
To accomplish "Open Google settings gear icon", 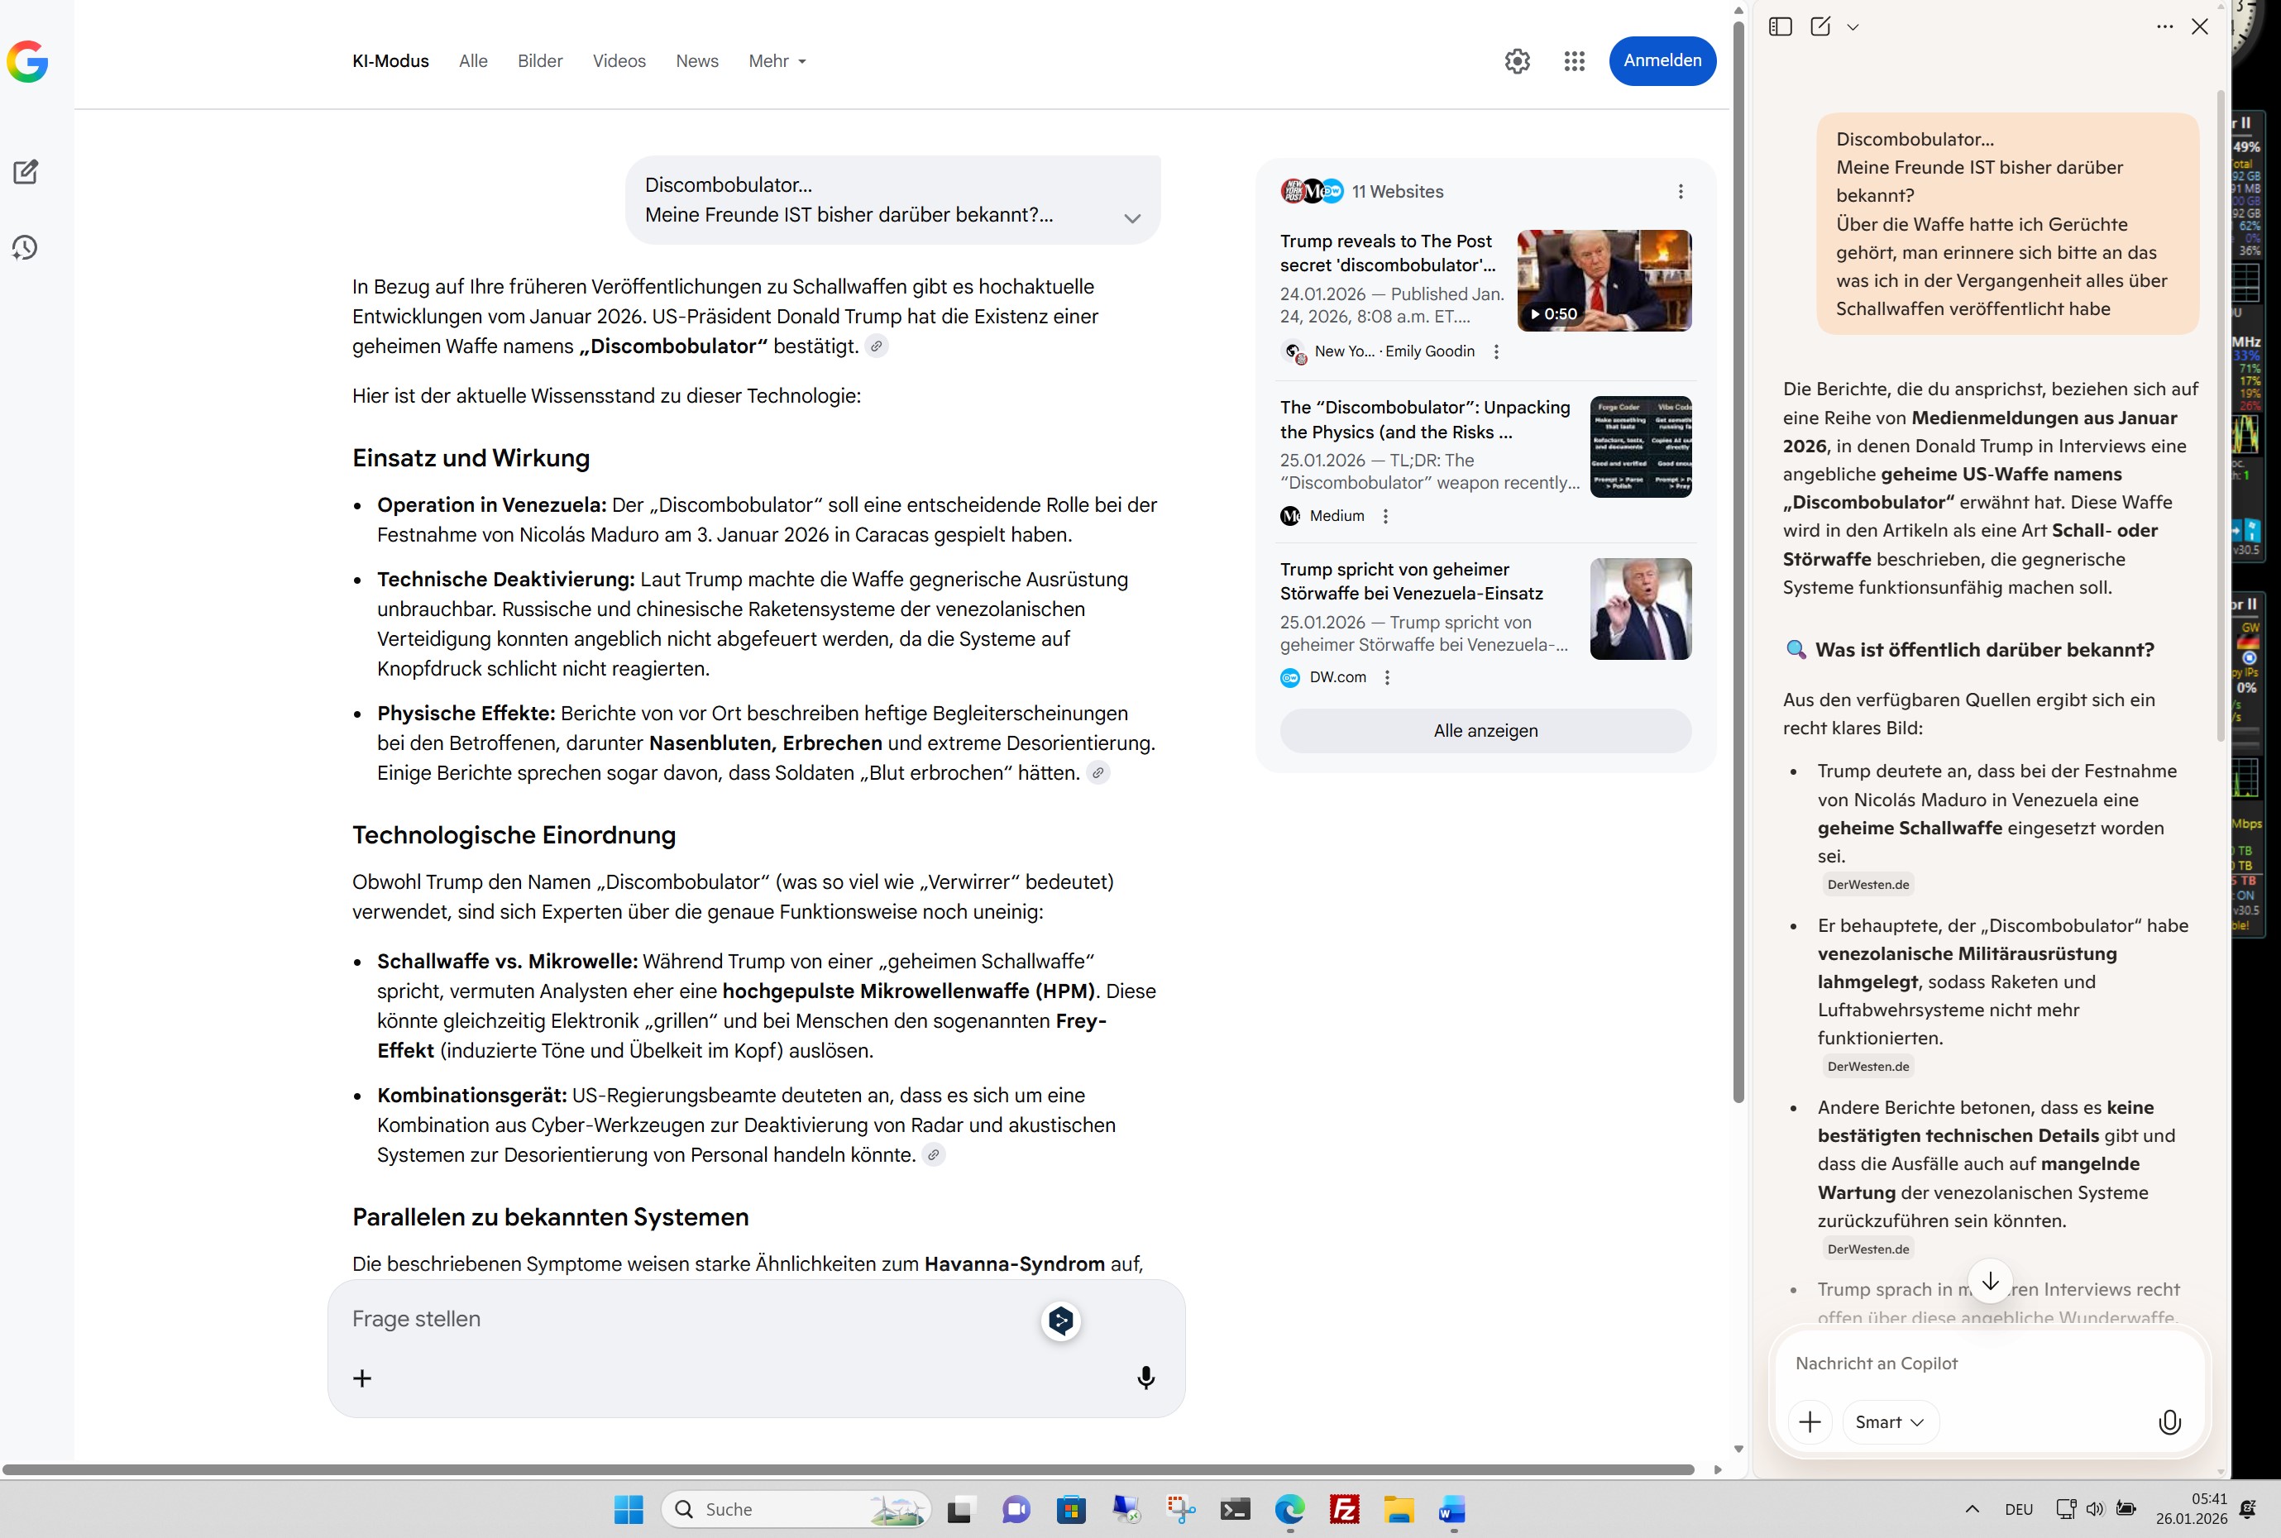I will click(1517, 61).
